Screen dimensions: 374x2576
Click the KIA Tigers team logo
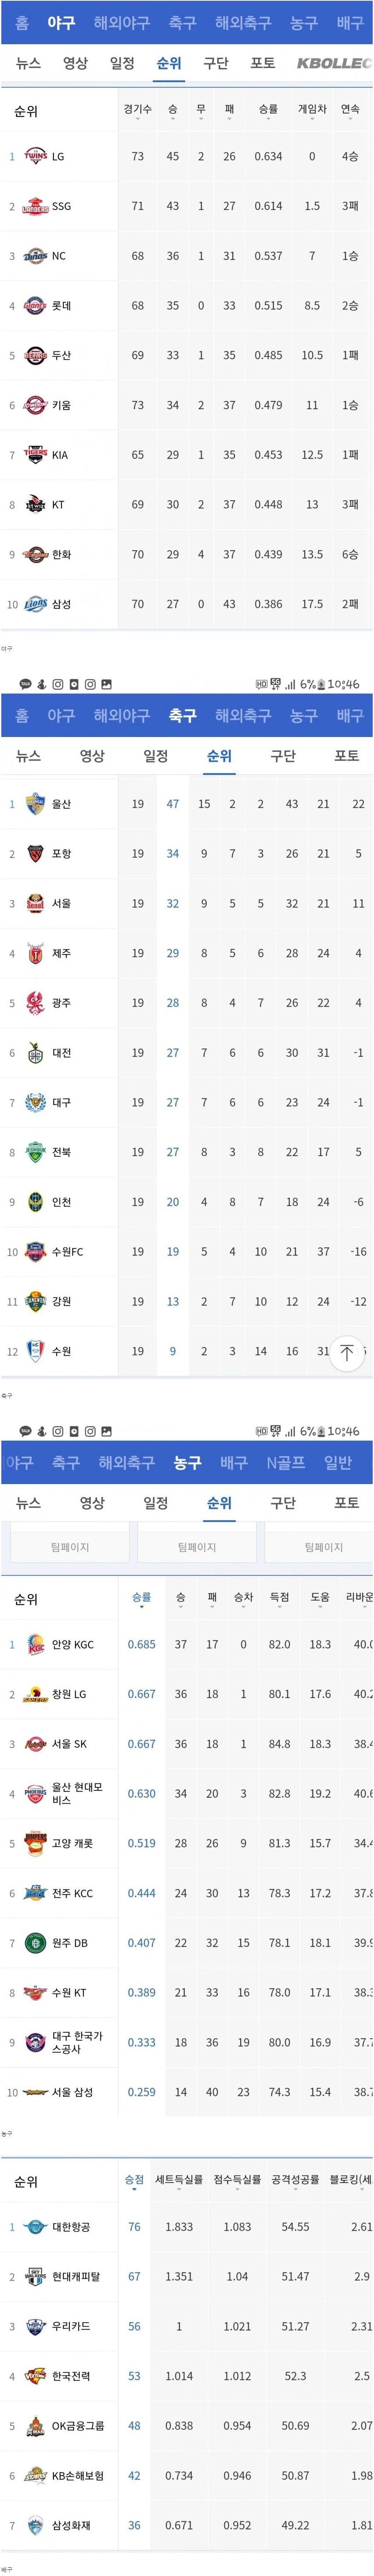pos(35,455)
